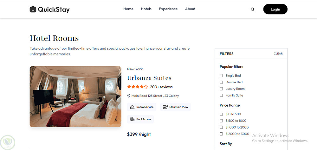Viewport: 317px width, 150px height.
Task: Go to the Hotels nav item
Action: [146, 9]
